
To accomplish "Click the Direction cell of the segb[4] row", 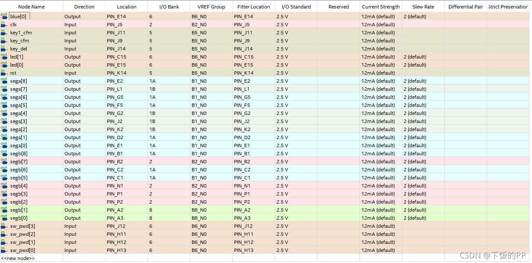I will (x=84, y=186).
